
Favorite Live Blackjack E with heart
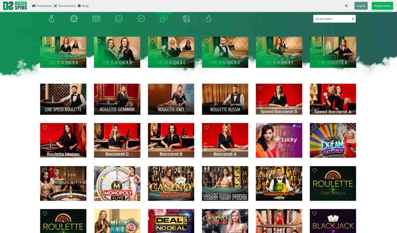click(261, 41)
